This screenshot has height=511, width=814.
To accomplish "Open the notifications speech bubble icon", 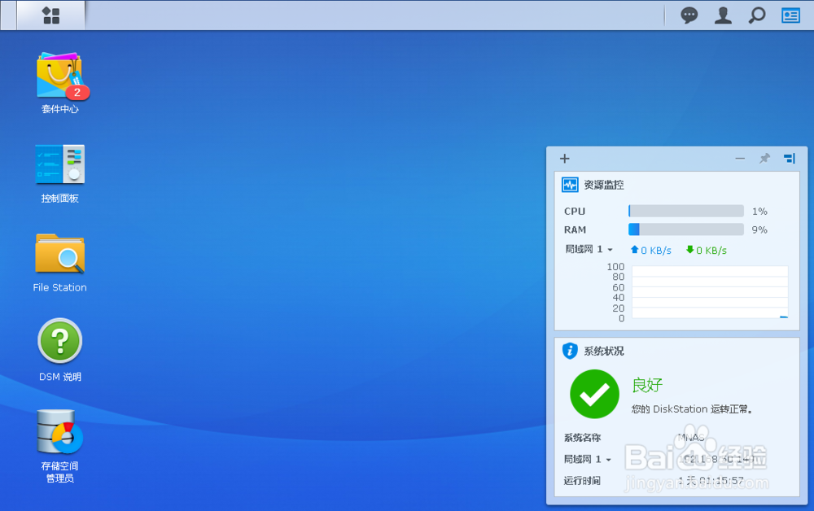I will click(x=689, y=15).
